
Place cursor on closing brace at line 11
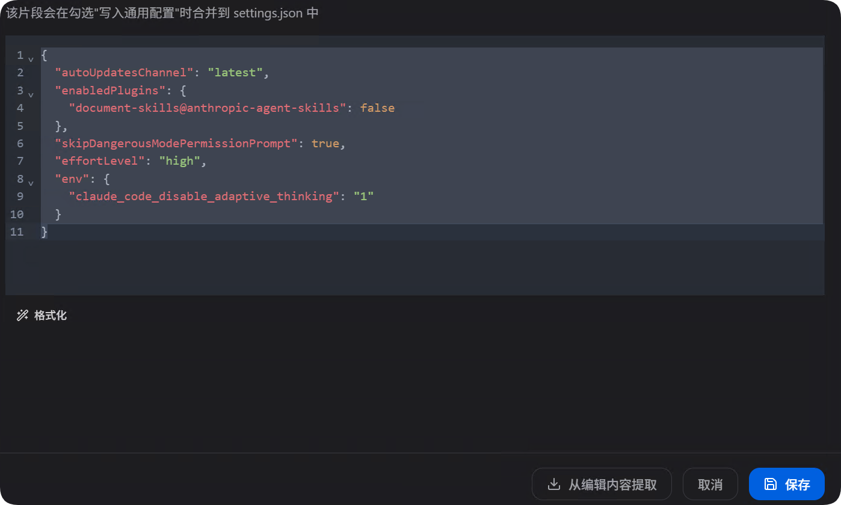coord(43,231)
